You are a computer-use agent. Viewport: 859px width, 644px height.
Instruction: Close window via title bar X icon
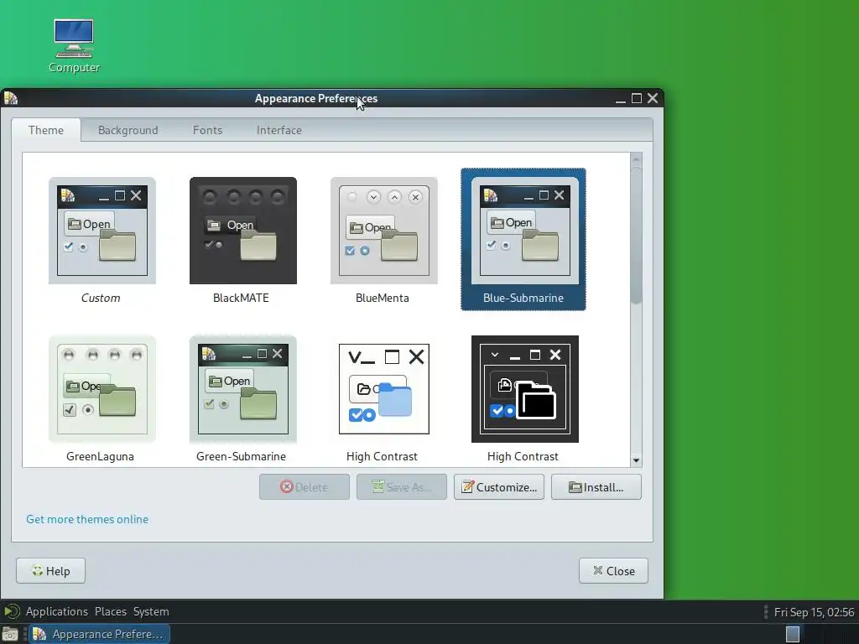tap(653, 99)
